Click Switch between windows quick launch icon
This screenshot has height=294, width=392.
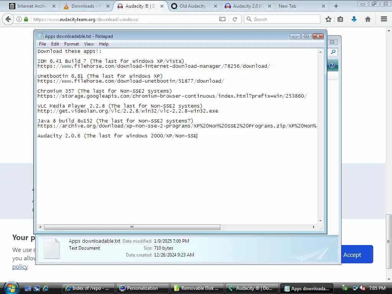click(37, 288)
